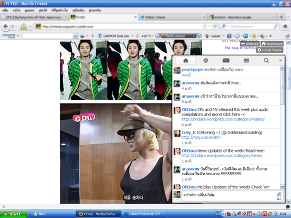Image resolution: width=291 pixels, height=218 pixels.
Task: Click the Forward navigation arrow
Action: (x=13, y=27)
